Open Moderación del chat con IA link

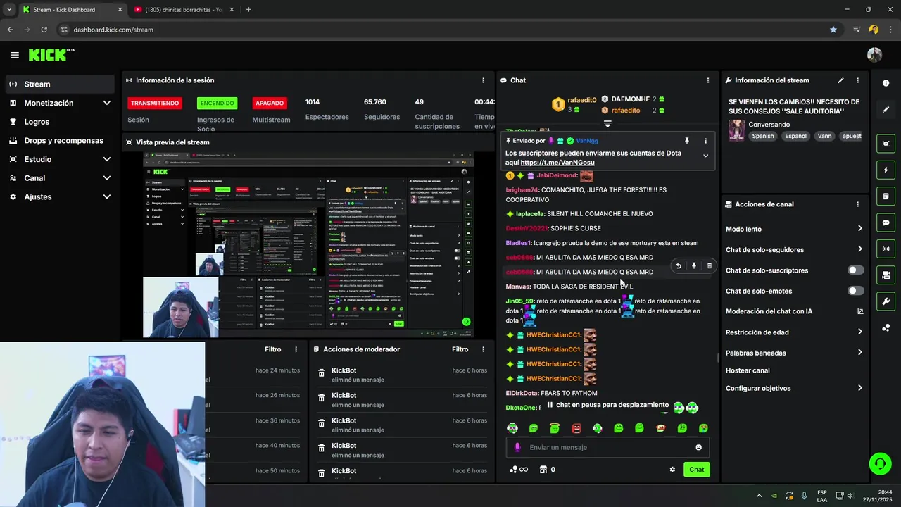point(794,311)
